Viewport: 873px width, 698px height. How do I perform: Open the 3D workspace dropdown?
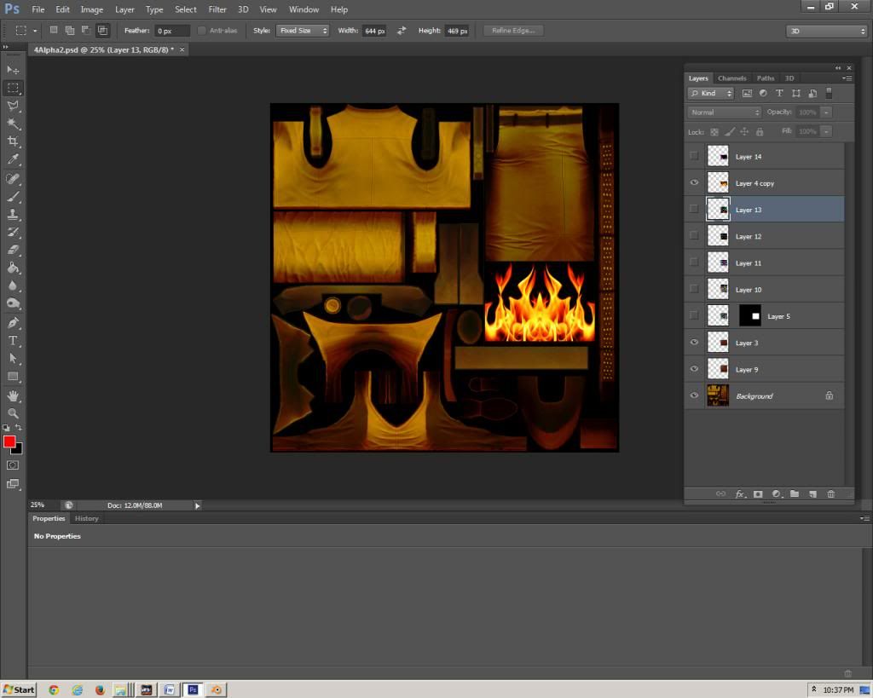coord(826,31)
